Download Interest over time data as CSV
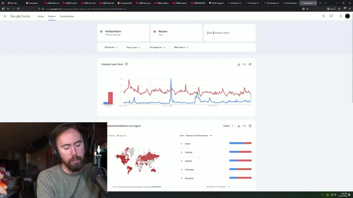This screenshot has width=353, height=198. point(239,64)
